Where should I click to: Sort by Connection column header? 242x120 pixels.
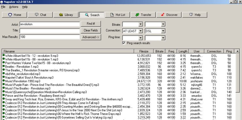[x=214, y=51]
